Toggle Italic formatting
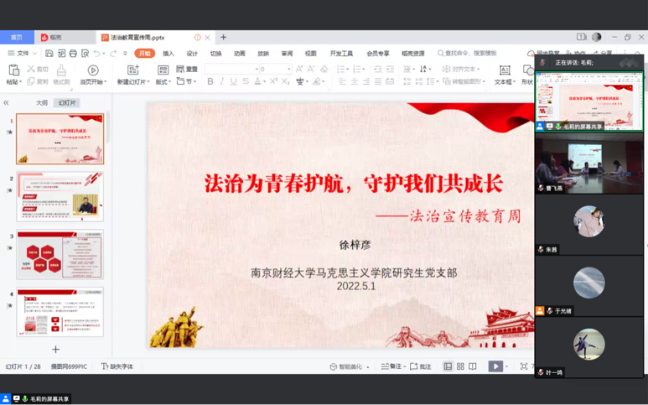Screen dimensions: 648x405 point(222,81)
